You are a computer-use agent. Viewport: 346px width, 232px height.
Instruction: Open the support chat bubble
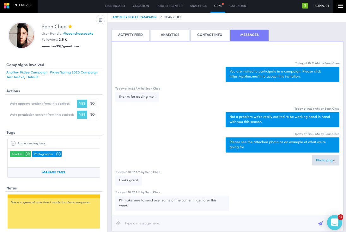click(x=335, y=223)
